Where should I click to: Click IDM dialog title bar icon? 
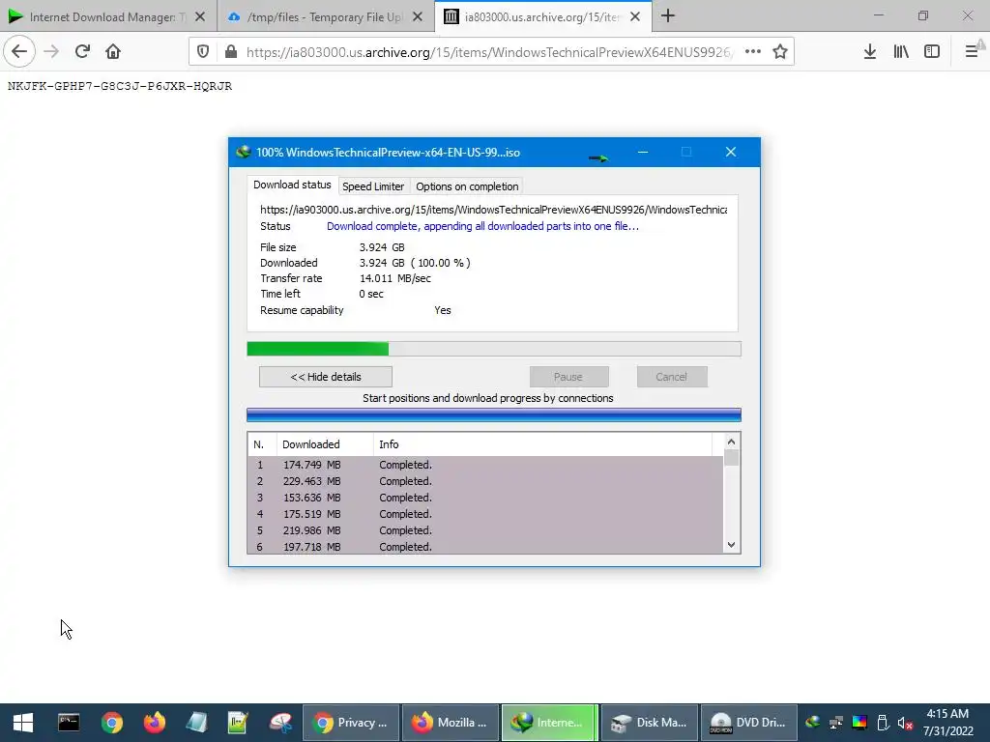click(243, 152)
